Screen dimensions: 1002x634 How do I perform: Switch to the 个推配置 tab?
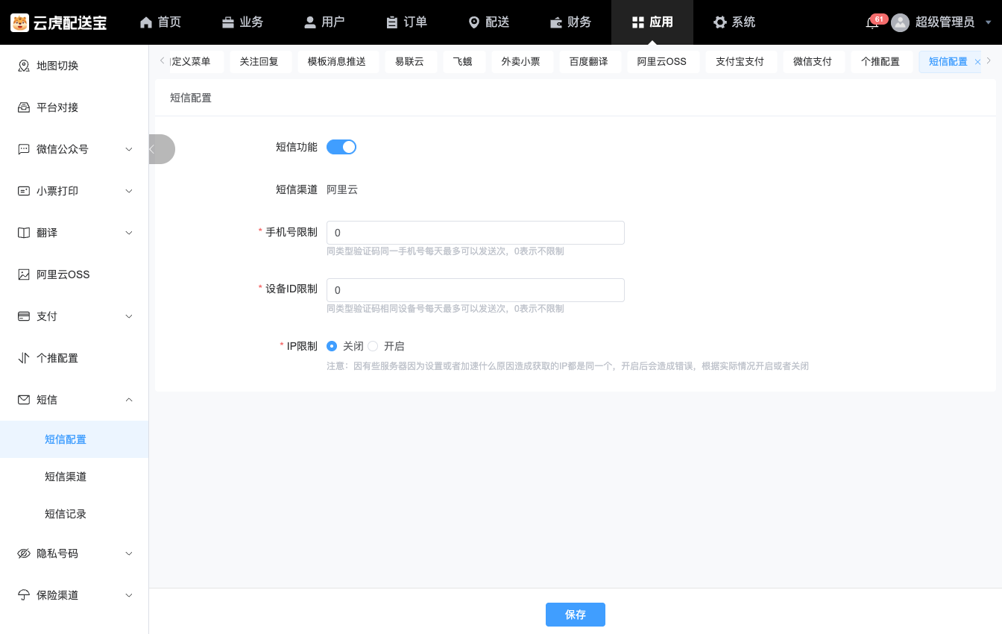click(x=880, y=62)
